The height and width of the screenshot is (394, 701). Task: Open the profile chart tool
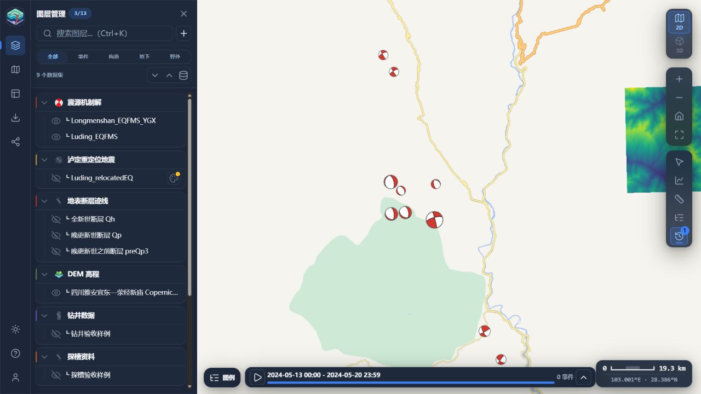pos(679,180)
